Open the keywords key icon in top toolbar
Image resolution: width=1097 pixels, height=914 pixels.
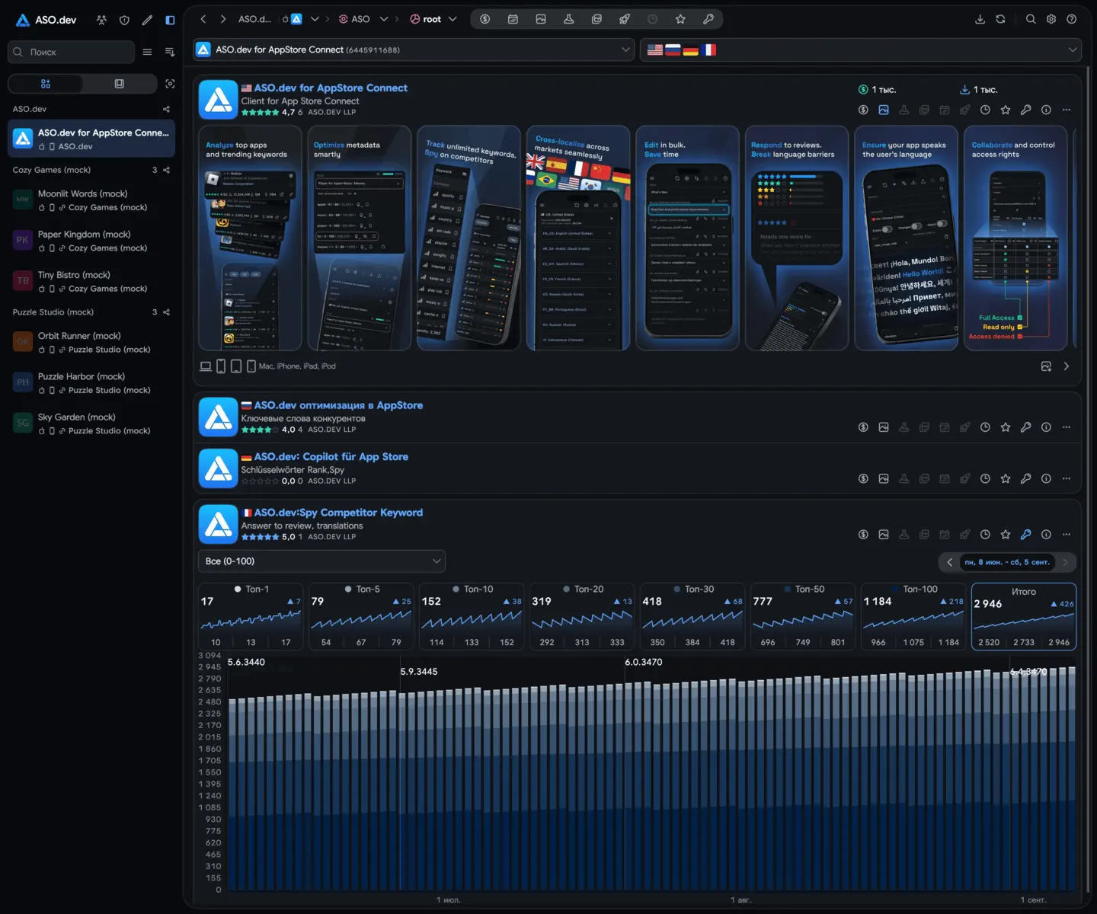708,19
